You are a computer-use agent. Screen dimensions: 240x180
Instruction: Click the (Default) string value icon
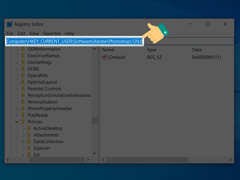tap(104, 57)
